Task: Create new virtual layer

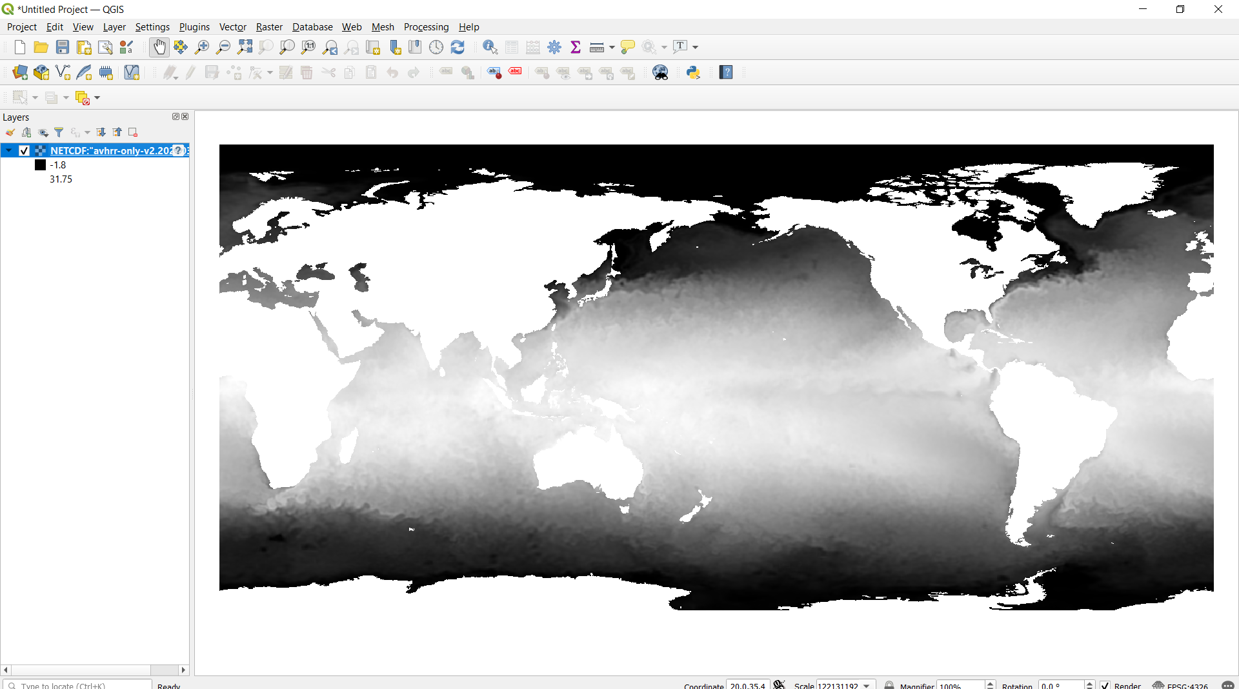Action: coord(132,72)
